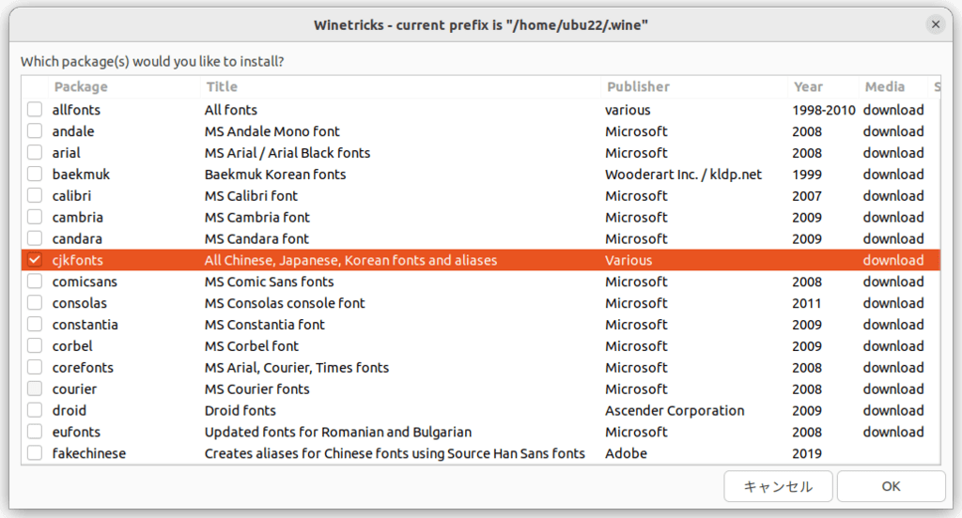Screen dimensions: 962x518
Task: Mark the droid fonts checkbox
Action: (x=35, y=410)
